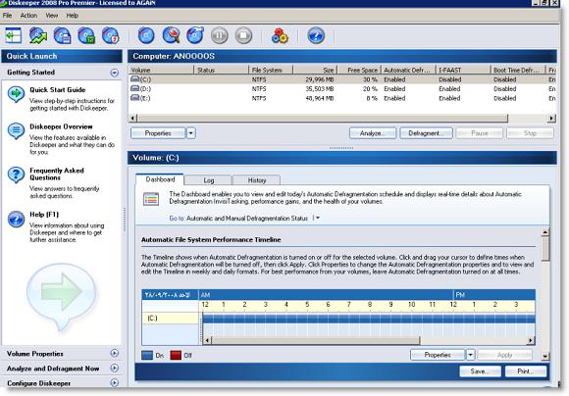Click the Pause button below volume list
Viewport: 569px width, 396px height.
click(x=480, y=133)
